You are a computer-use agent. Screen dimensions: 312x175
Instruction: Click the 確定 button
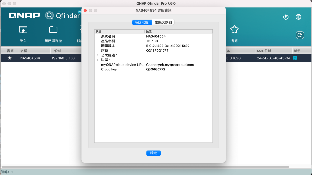click(x=154, y=153)
